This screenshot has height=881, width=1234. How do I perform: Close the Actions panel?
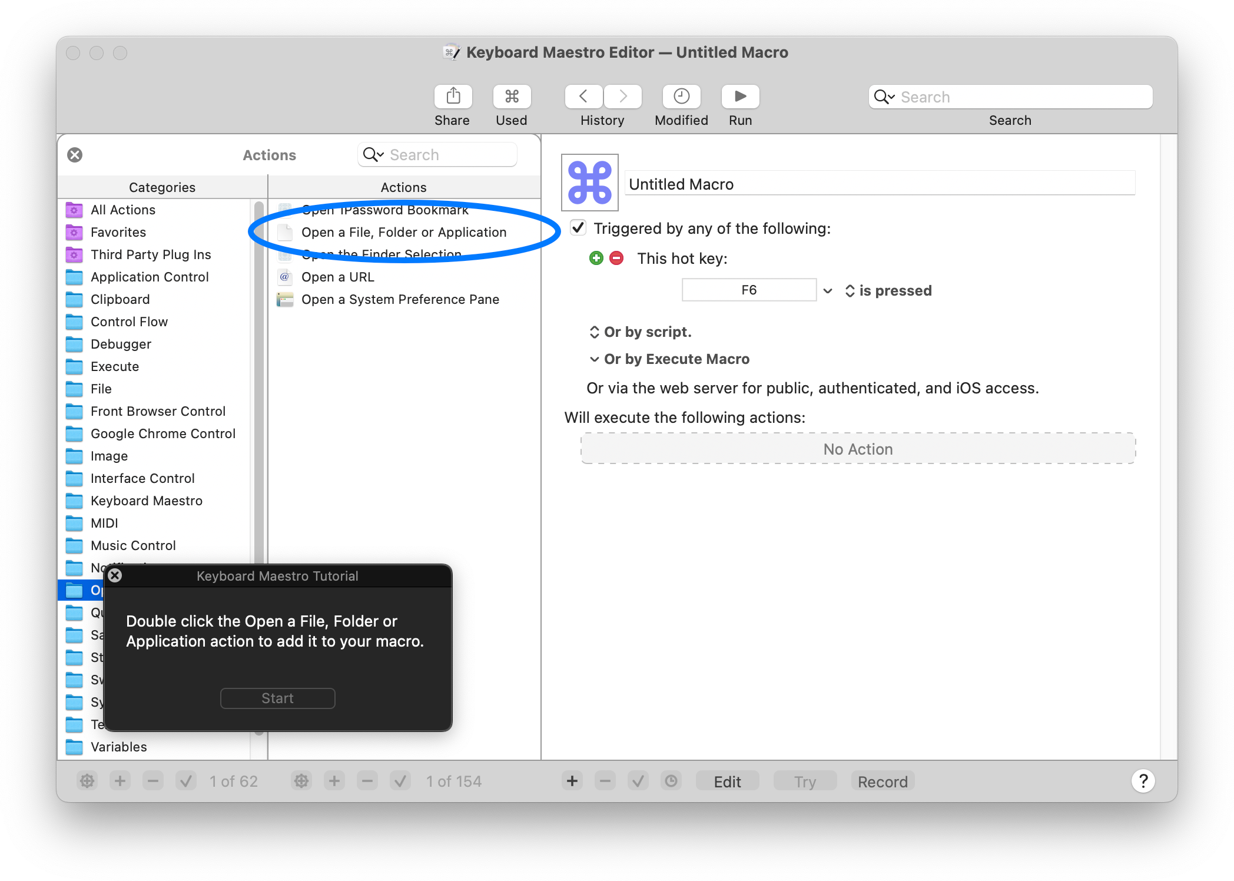click(75, 155)
